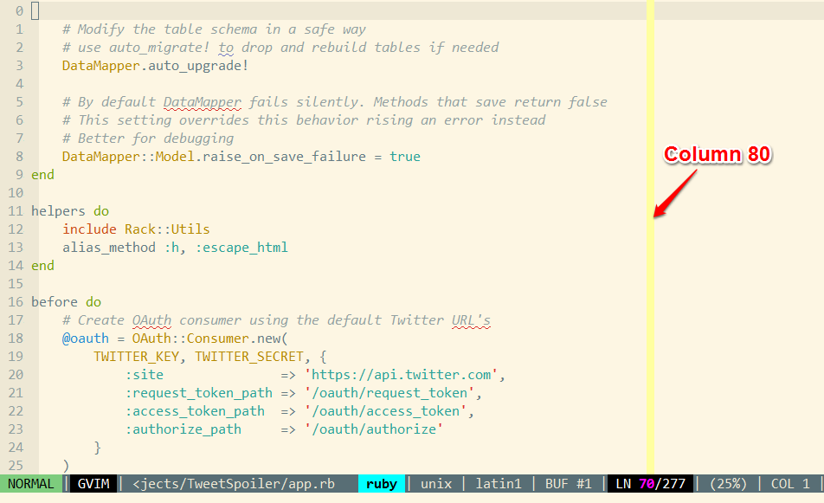
Task: Click the yellow column 80 marker line
Action: click(650, 260)
